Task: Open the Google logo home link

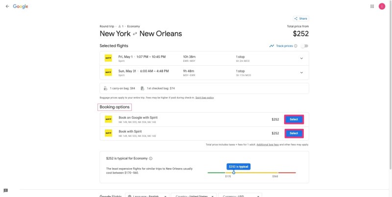Action: click(x=21, y=6)
